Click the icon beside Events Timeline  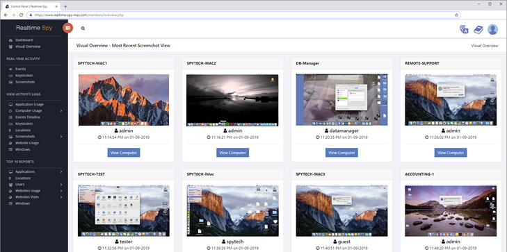10,117
